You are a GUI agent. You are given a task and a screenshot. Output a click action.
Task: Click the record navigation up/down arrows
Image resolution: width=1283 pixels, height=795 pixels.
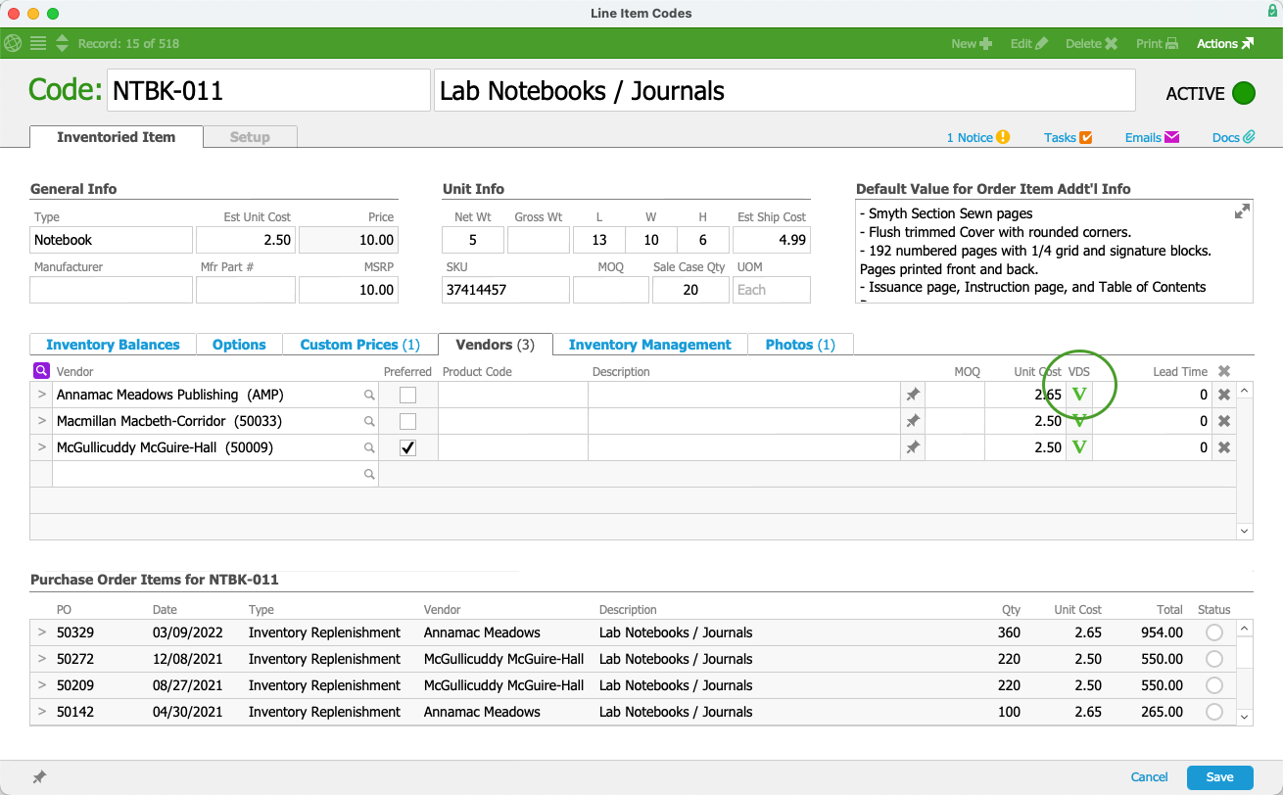[x=62, y=43]
